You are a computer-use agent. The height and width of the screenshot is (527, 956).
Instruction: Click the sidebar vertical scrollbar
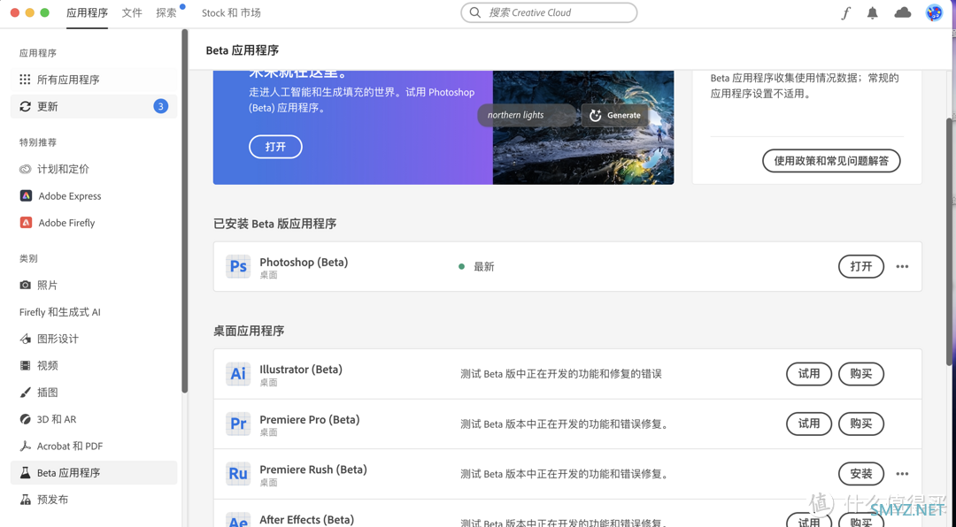point(185,210)
